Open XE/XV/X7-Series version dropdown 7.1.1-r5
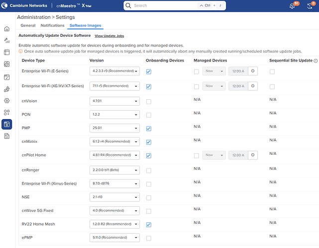The height and width of the screenshot is (248, 319). click(114, 86)
